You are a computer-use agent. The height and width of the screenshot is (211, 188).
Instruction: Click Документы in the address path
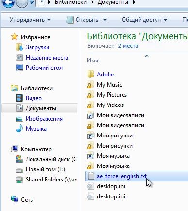(113, 2)
